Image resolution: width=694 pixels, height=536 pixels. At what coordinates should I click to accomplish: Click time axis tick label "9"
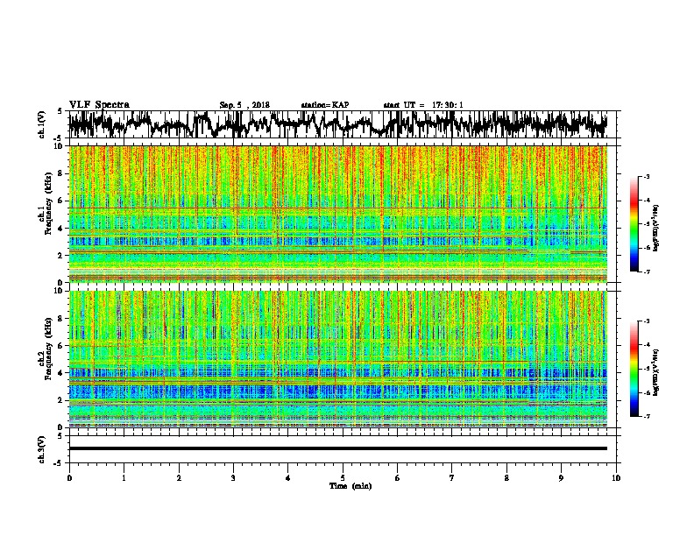point(561,478)
